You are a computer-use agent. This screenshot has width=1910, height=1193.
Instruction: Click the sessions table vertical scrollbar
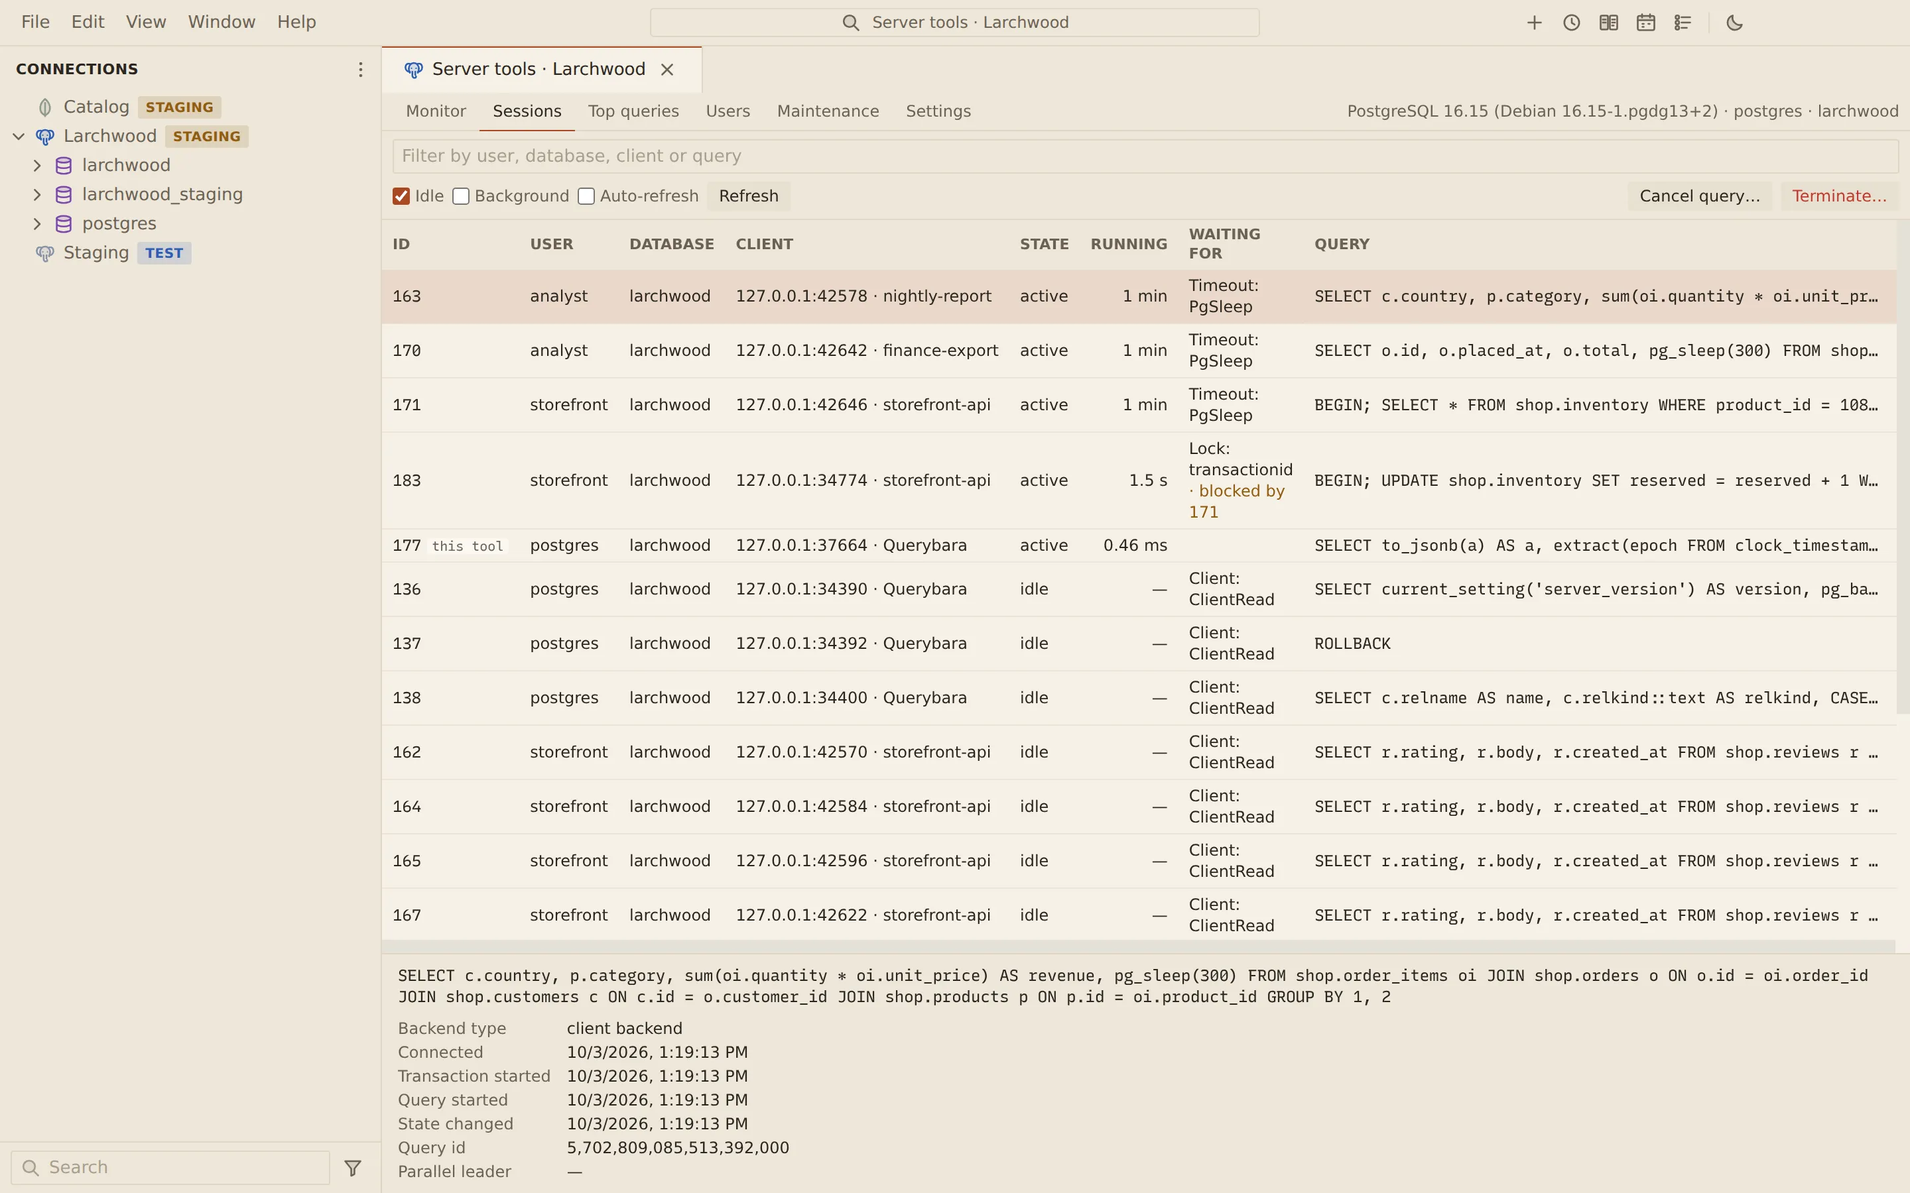click(1903, 469)
